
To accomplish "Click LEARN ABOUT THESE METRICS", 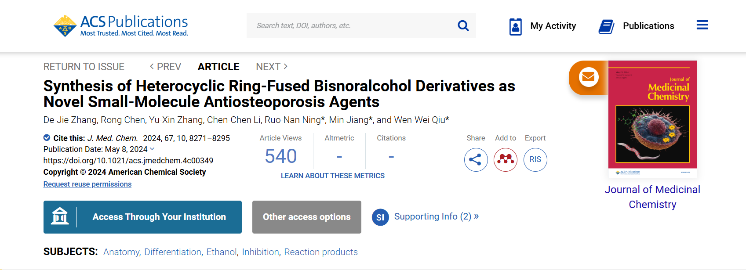I will (333, 176).
